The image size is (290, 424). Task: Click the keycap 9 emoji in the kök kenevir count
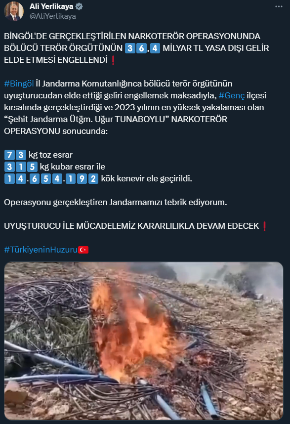pos(82,179)
